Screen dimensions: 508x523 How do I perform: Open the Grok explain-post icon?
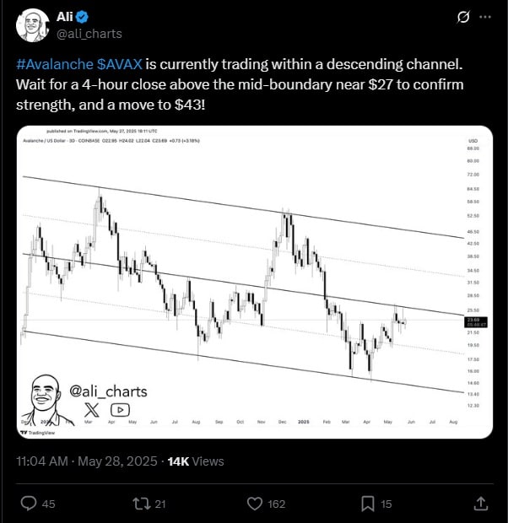click(462, 17)
